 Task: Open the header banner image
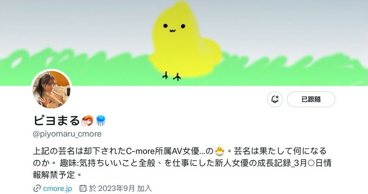pyautogui.click(x=184, y=43)
